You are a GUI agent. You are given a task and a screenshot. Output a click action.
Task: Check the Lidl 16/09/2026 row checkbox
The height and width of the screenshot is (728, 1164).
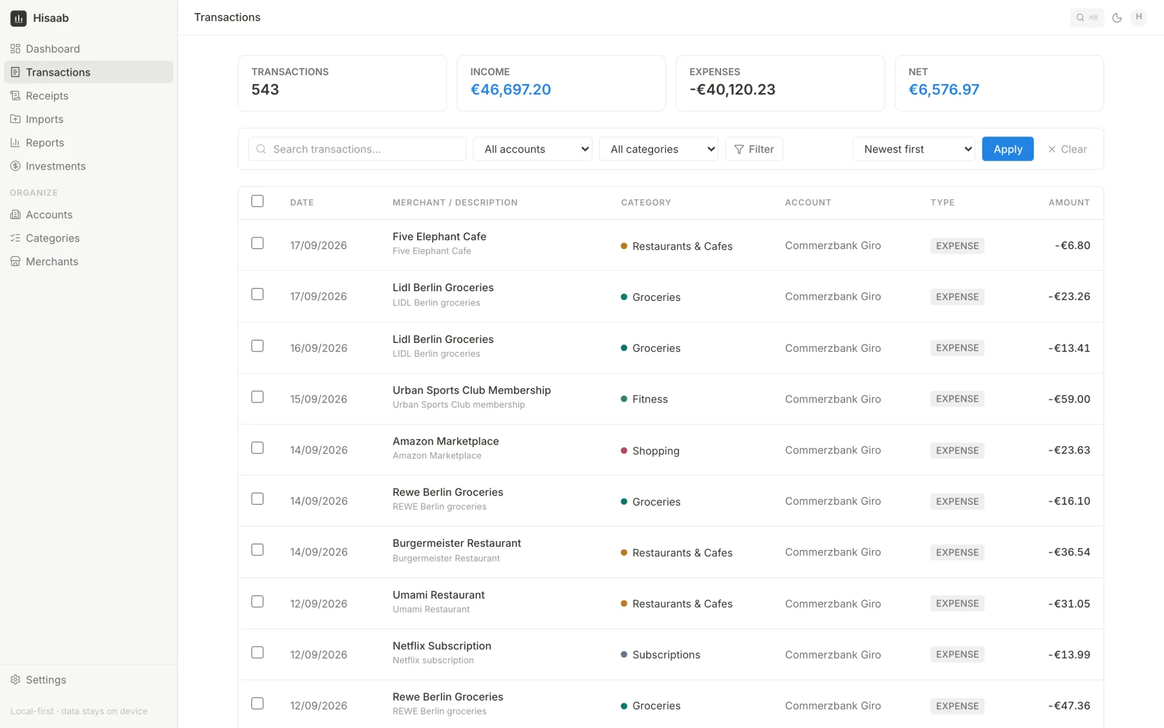pyautogui.click(x=257, y=346)
